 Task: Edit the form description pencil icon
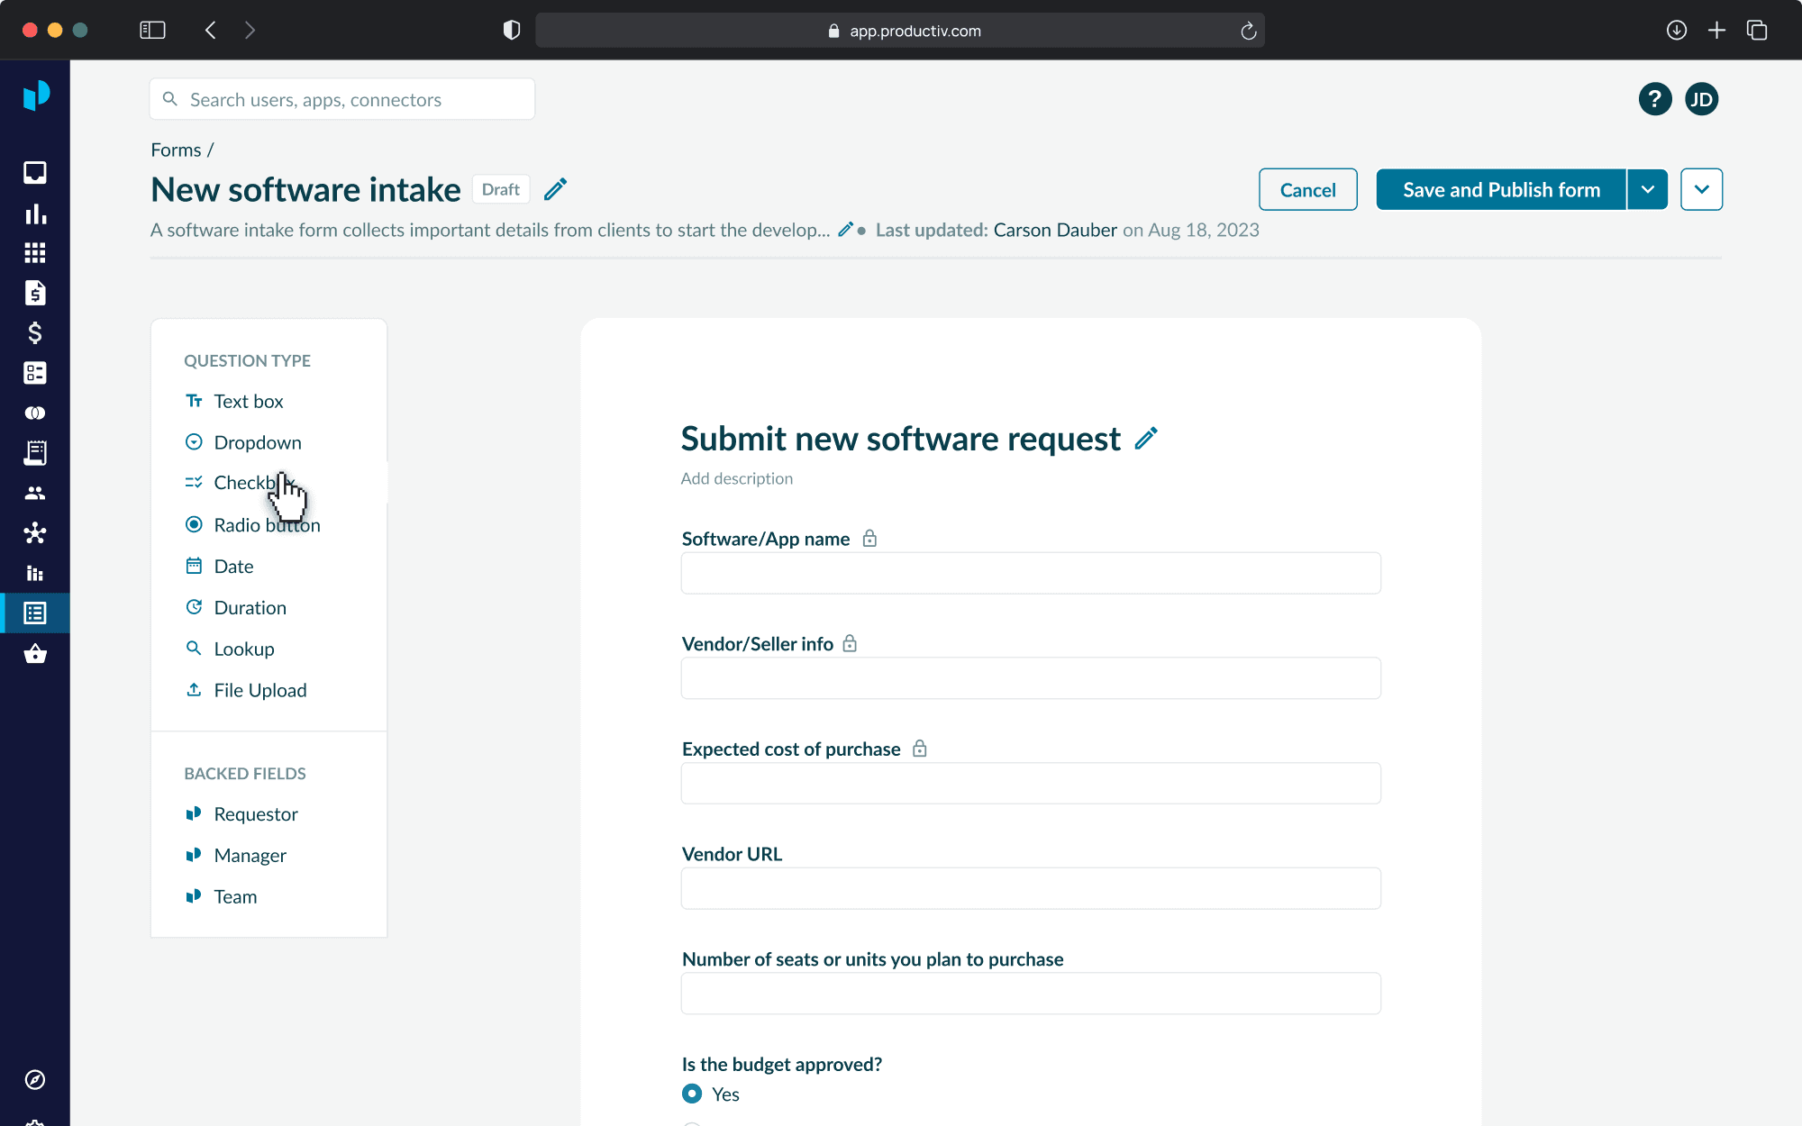(845, 230)
